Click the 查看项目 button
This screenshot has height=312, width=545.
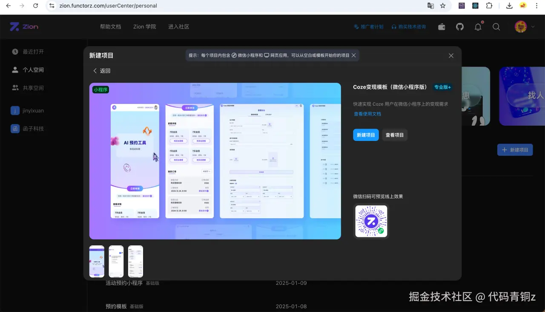(x=395, y=135)
